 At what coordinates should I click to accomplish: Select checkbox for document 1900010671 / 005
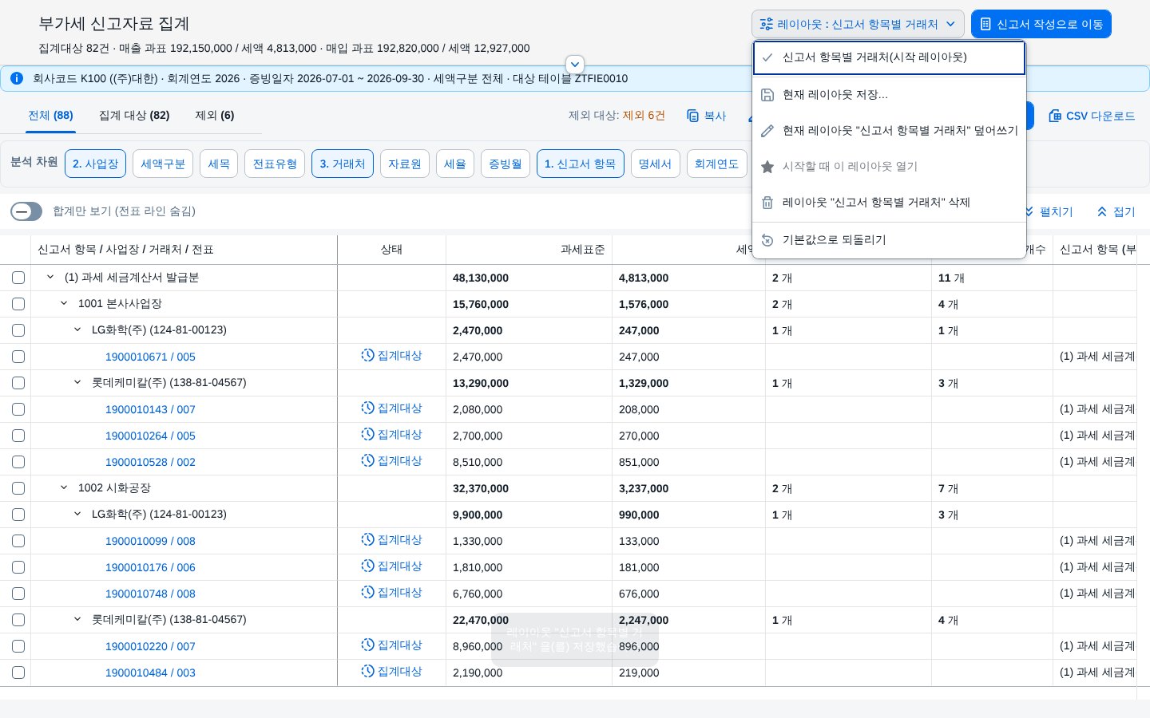pyautogui.click(x=18, y=357)
